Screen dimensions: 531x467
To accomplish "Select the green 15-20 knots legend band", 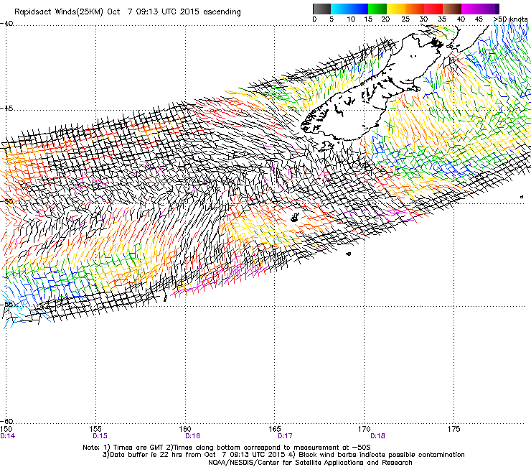I will point(377,9).
